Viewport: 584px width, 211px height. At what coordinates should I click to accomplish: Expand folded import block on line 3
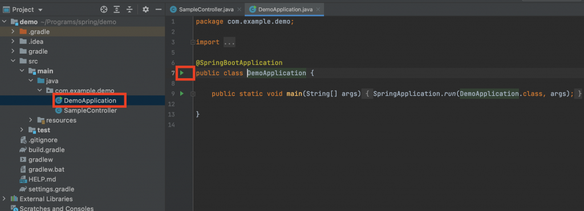point(193,42)
